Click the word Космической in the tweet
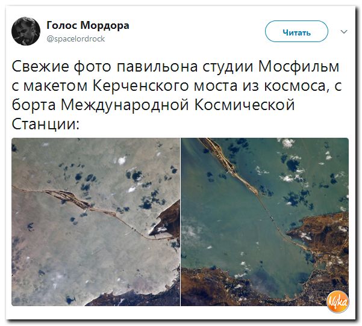The width and height of the screenshot is (362, 326). (245, 105)
